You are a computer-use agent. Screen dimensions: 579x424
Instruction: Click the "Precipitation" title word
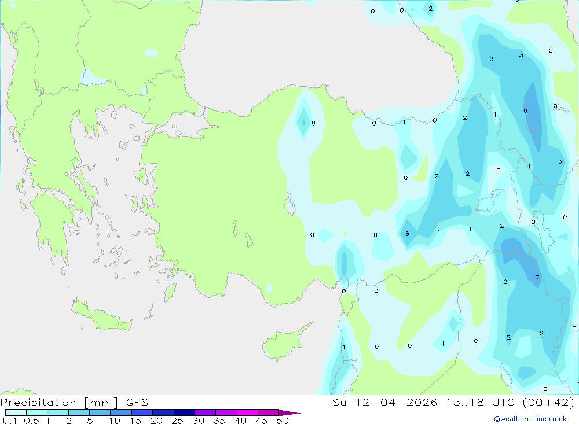38,402
